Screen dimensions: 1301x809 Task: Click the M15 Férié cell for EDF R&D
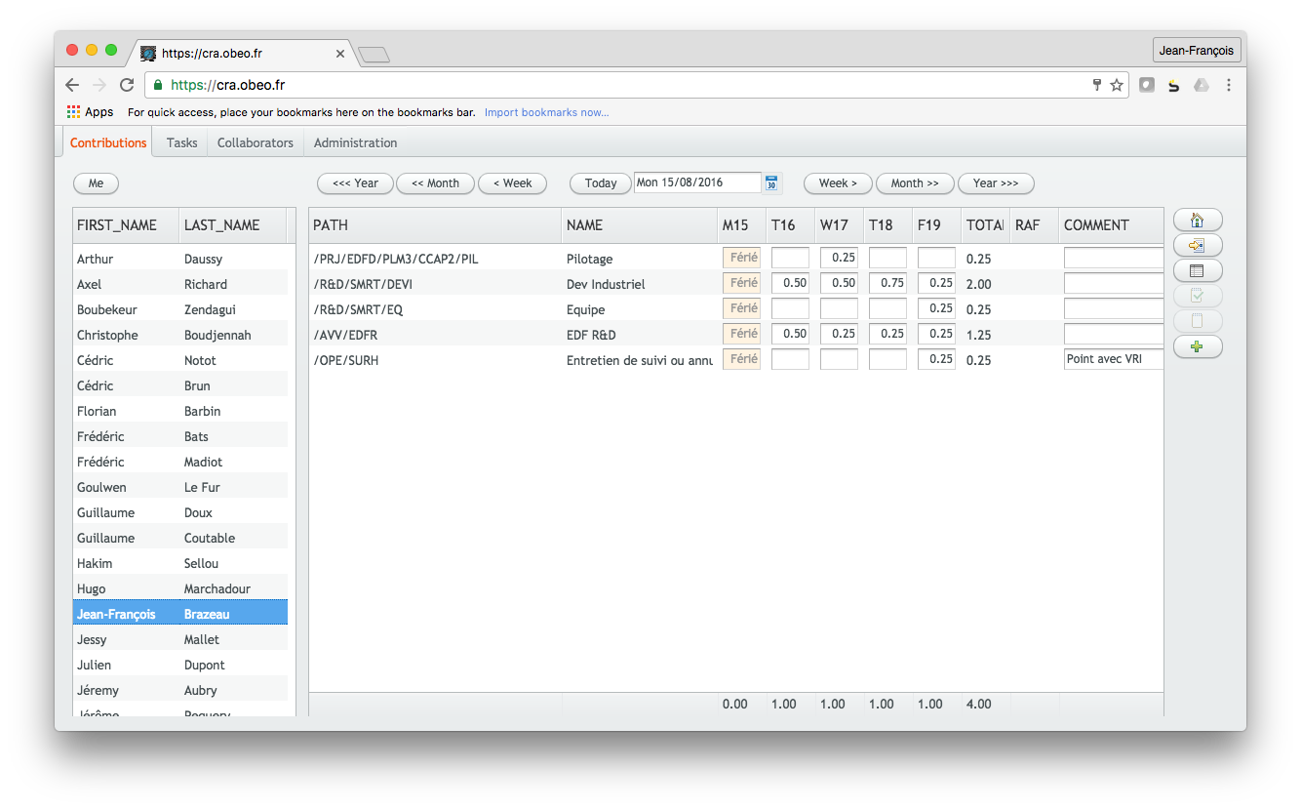point(741,334)
